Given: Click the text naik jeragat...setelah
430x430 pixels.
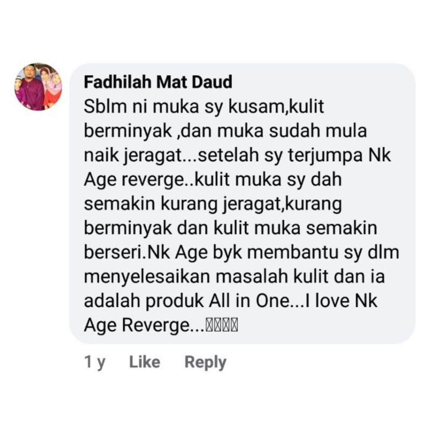Looking at the screenshot, I should [x=171, y=155].
